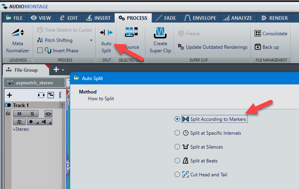299x189 pixels.
Task: Expand the Pitch Shifting dropdown arrow
Action: 91,40
